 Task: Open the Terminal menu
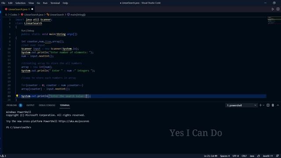55,3
